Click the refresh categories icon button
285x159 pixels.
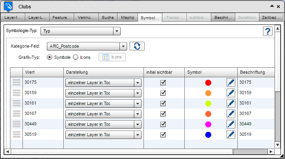click(137, 46)
